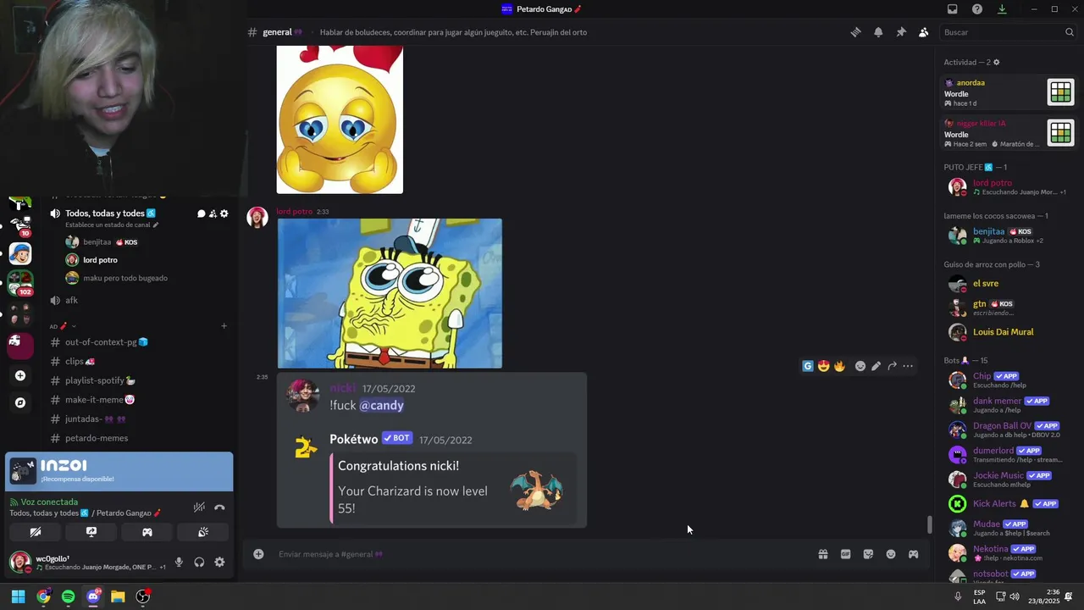This screenshot has width=1084, height=610.
Task: Open the Discord inbox icon
Action: [x=953, y=9]
